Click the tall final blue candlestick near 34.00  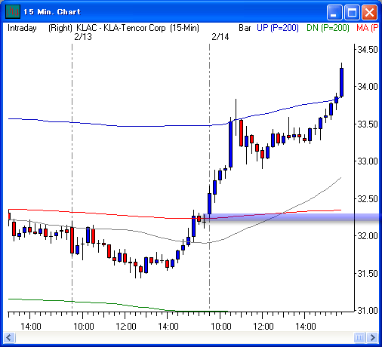pos(341,82)
